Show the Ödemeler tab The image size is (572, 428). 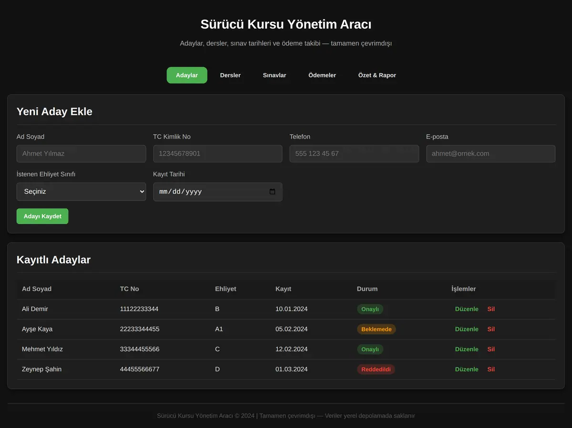coord(322,75)
